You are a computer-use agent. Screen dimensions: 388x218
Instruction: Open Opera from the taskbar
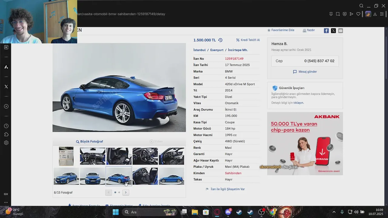pos(217,212)
